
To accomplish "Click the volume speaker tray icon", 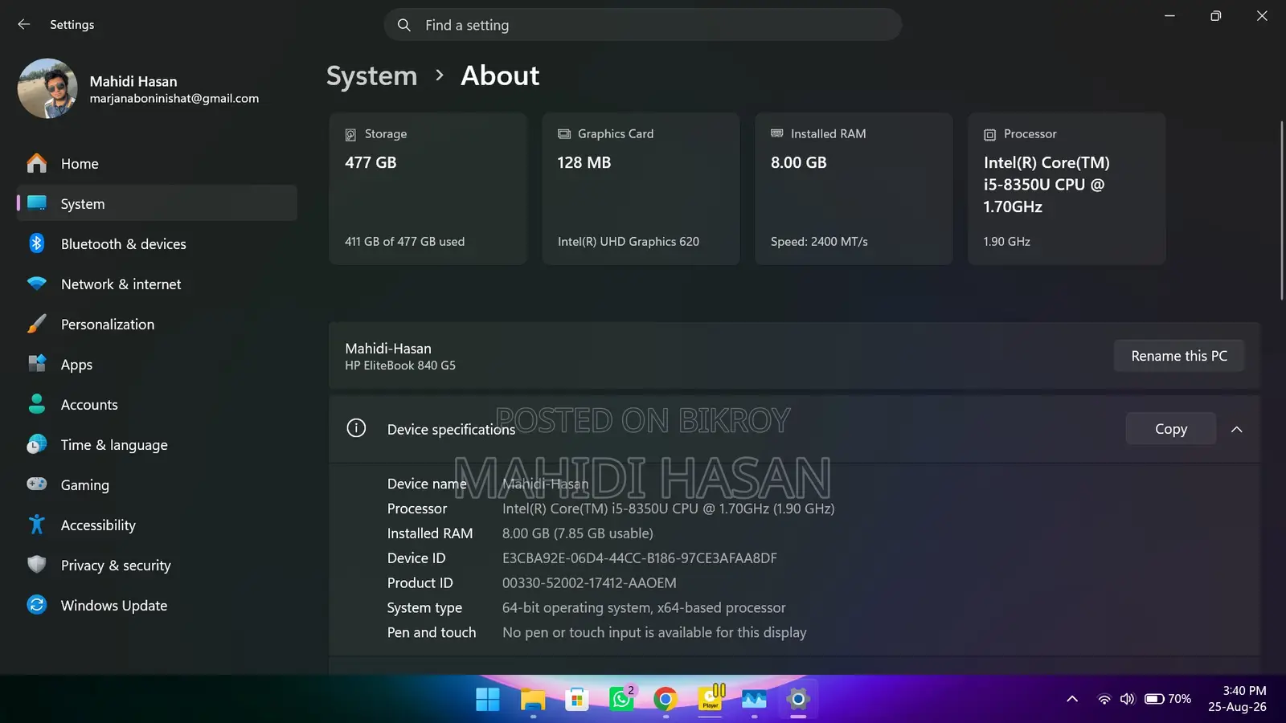I will point(1128,699).
